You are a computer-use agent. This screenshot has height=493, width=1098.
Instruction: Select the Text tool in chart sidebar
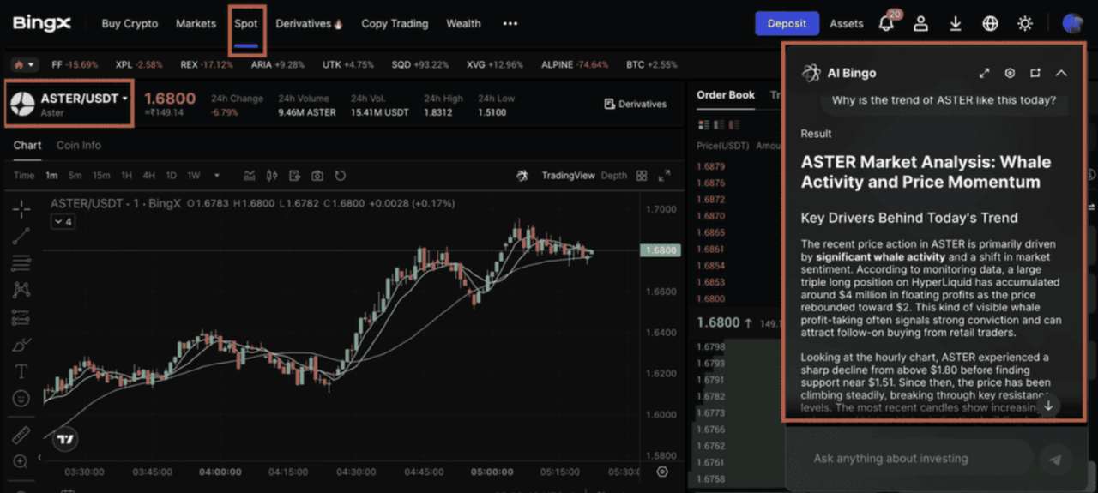(21, 372)
